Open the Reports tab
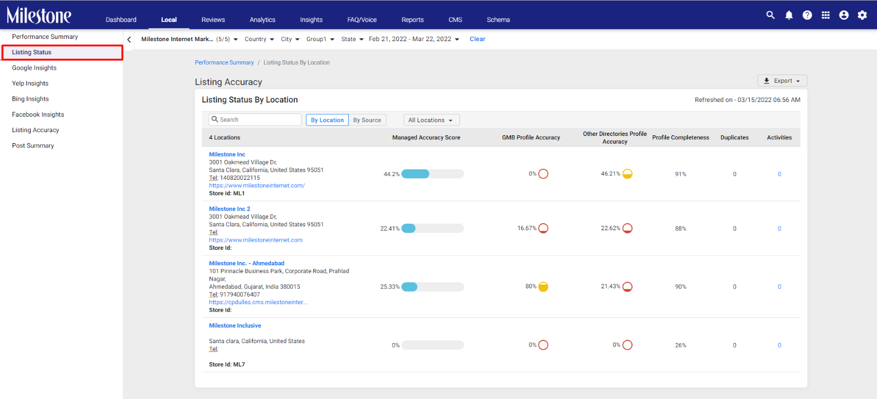The width and height of the screenshot is (877, 399). pyautogui.click(x=413, y=20)
